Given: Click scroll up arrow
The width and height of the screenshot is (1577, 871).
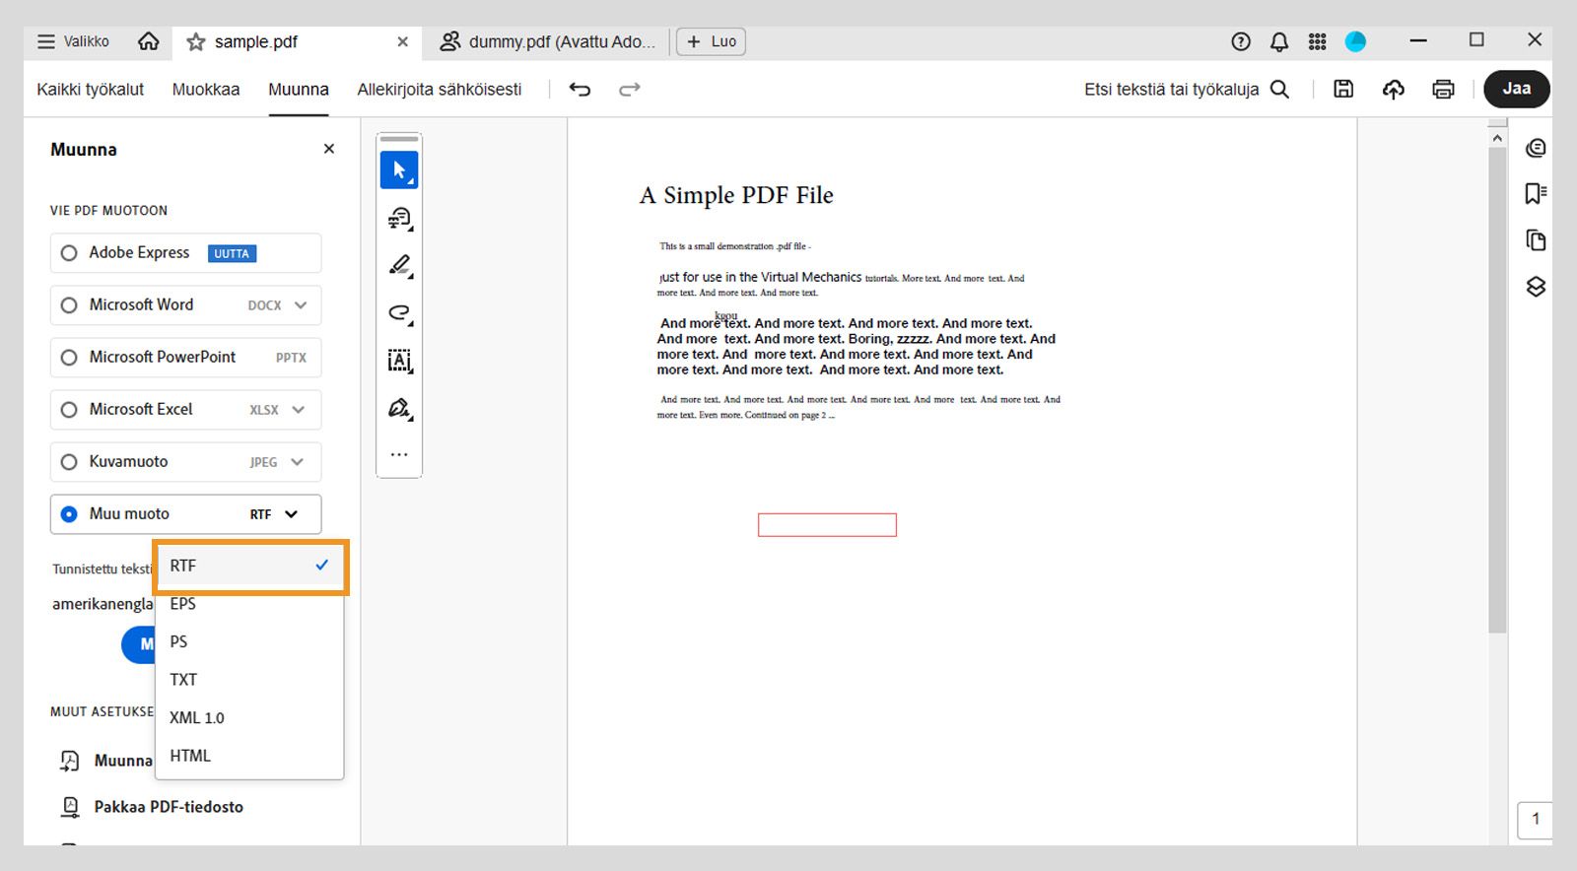Looking at the screenshot, I should tap(1497, 138).
